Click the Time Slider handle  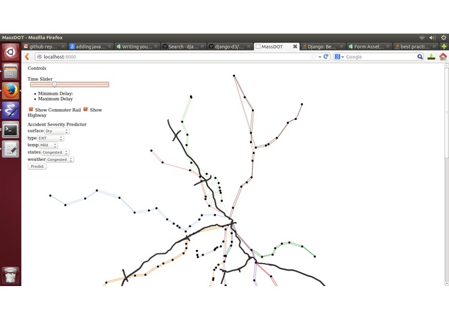point(54,84)
